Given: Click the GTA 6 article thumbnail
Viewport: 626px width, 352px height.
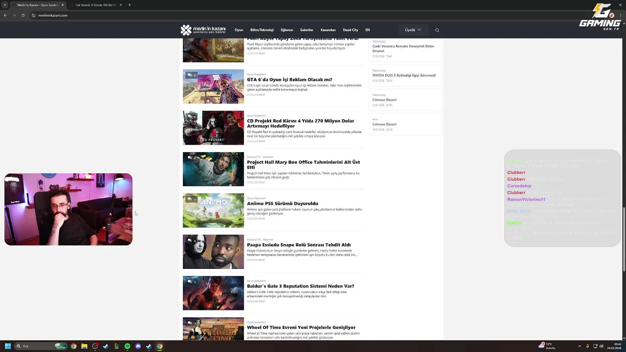Looking at the screenshot, I should pos(213,87).
